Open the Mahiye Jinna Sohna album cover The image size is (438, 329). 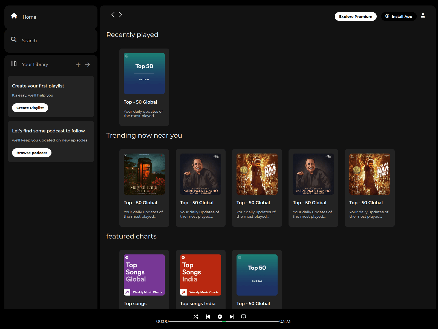(144, 174)
